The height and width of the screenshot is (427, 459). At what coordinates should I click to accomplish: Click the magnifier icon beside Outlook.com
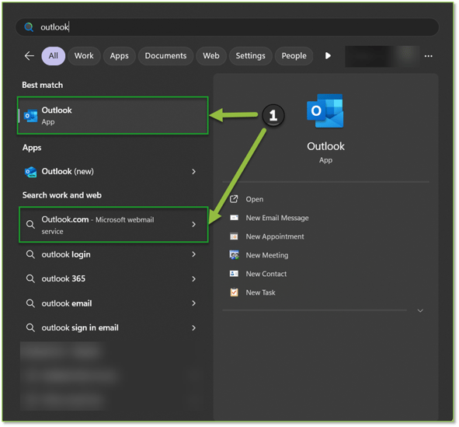(30, 225)
